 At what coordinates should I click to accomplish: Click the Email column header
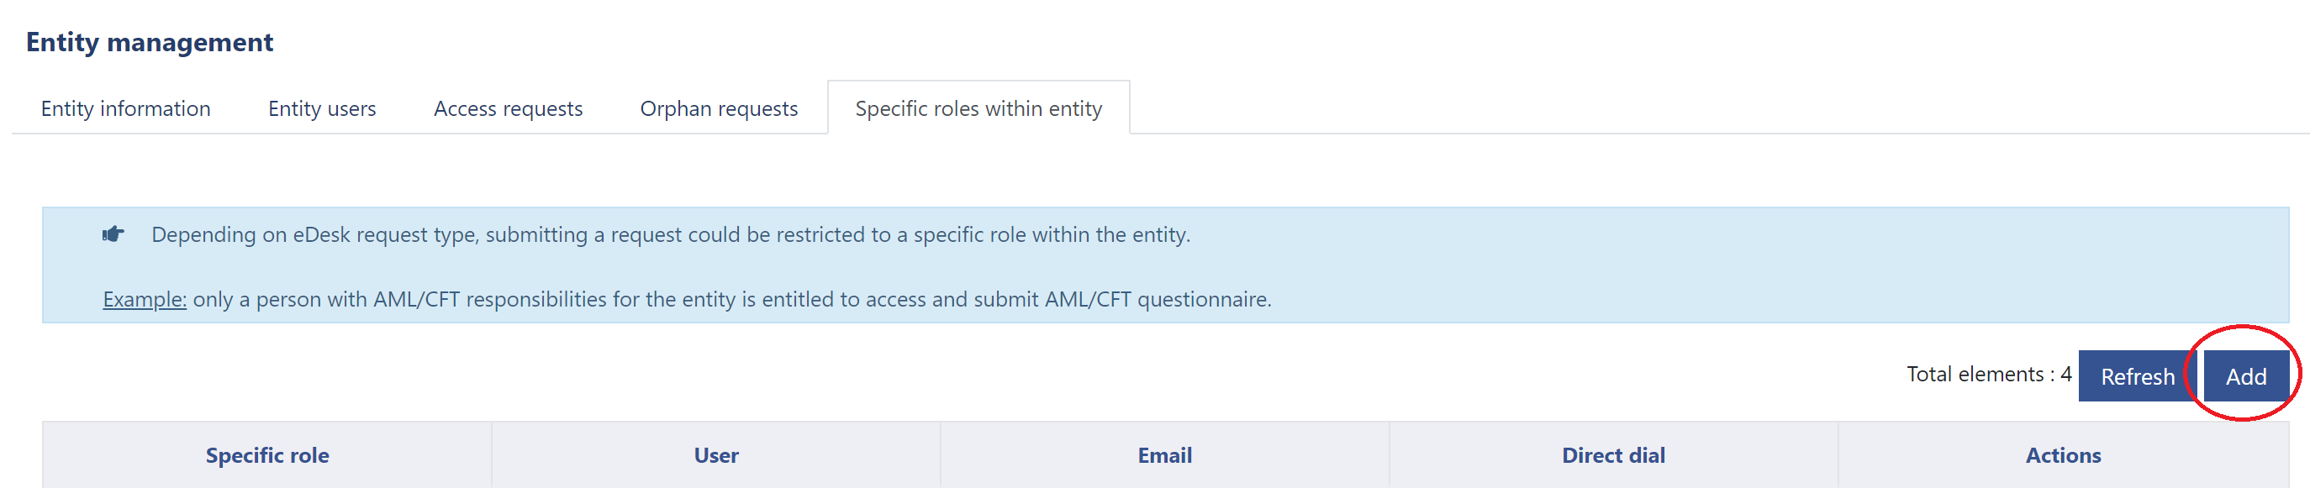(x=1164, y=455)
